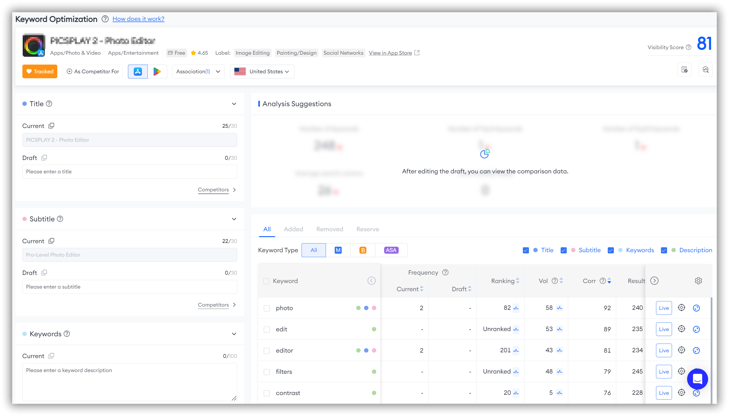Image resolution: width=729 pixels, height=416 pixels.
Task: Open View in App Store link
Action: pos(390,53)
